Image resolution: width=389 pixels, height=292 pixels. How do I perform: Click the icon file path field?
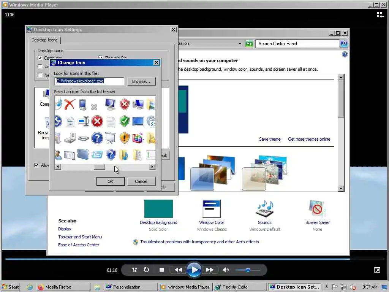89,81
